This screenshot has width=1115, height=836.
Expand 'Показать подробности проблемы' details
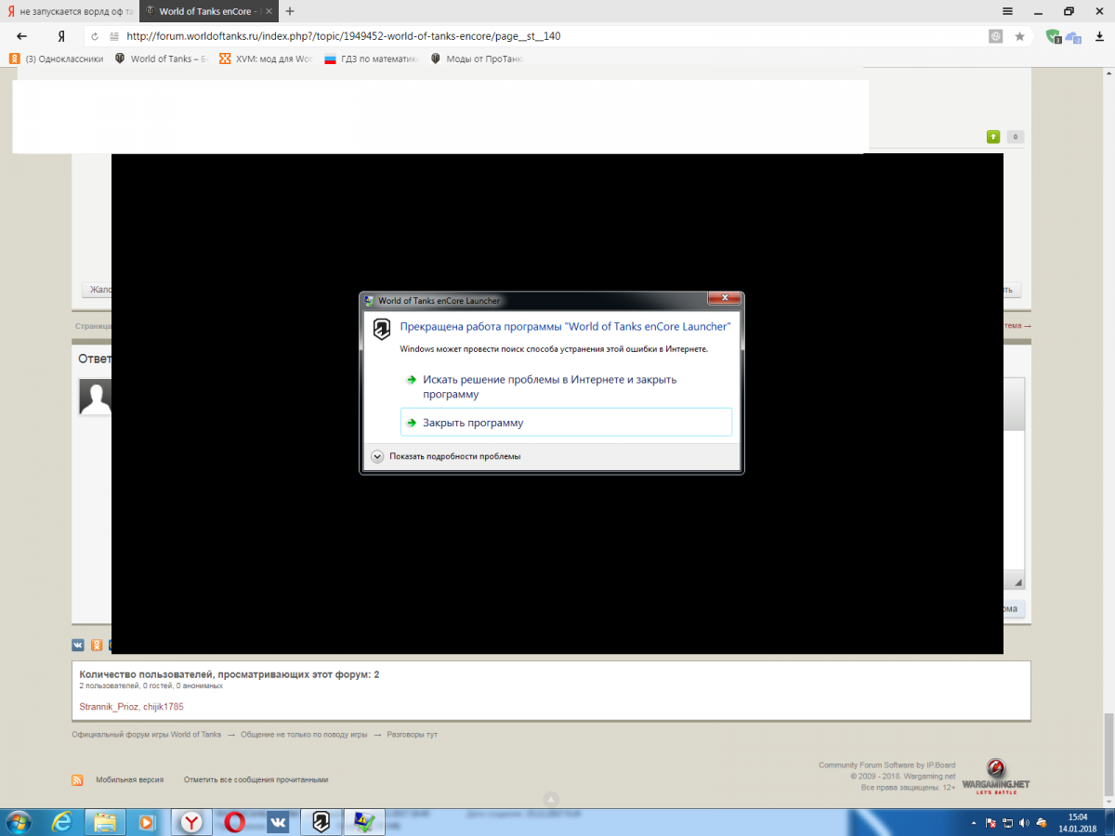coord(446,456)
